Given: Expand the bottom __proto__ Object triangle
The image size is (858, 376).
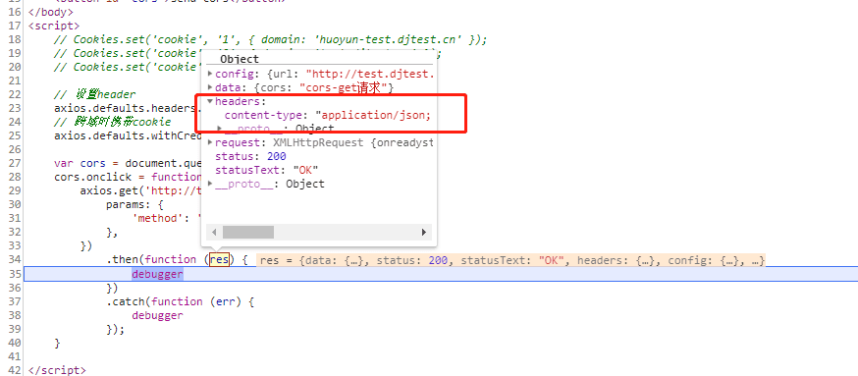Looking at the screenshot, I should [x=210, y=184].
